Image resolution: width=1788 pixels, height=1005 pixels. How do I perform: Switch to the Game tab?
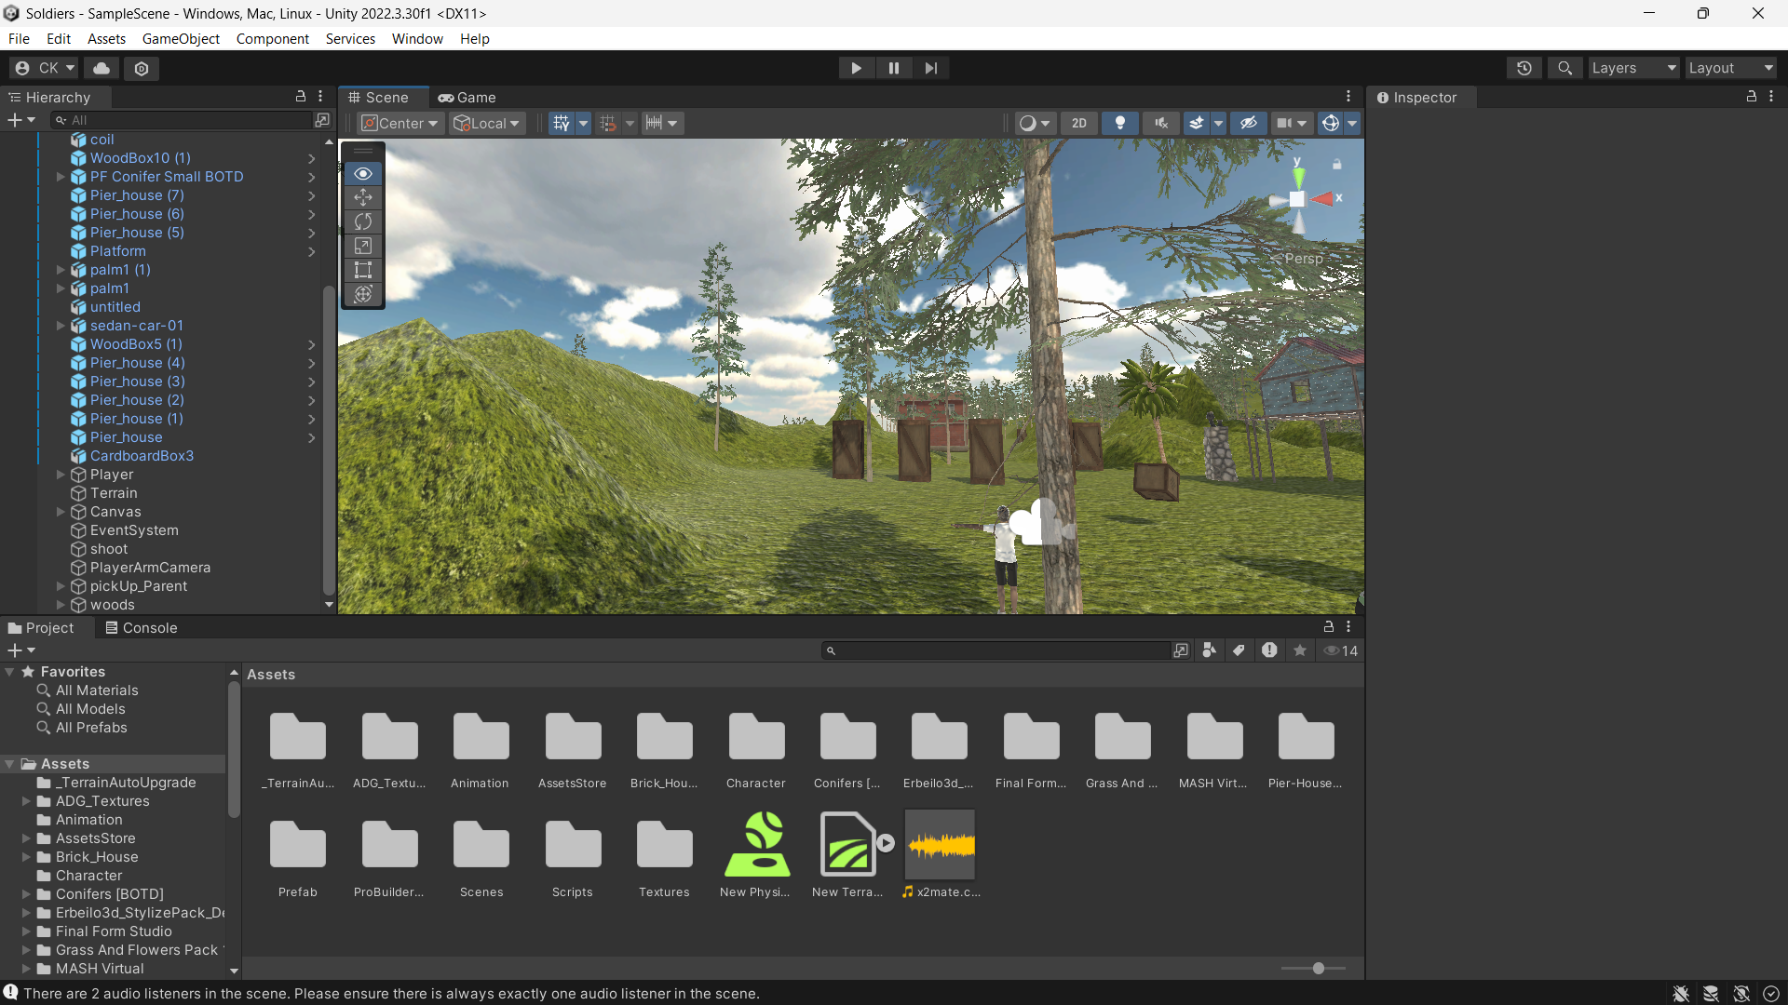(x=467, y=98)
